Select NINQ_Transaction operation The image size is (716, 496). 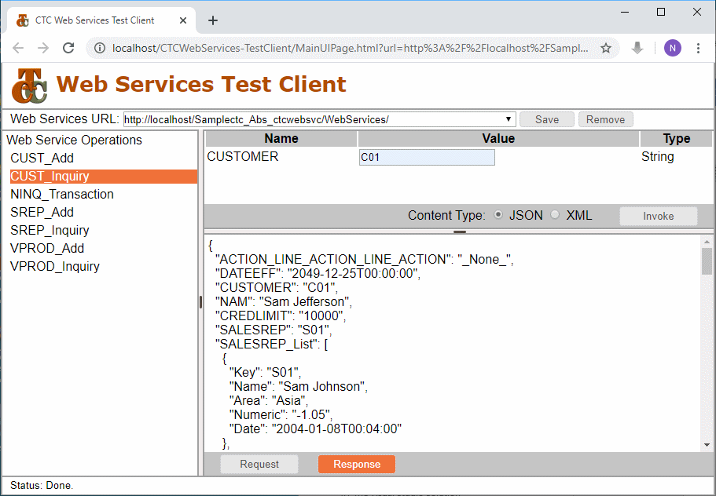tap(62, 194)
